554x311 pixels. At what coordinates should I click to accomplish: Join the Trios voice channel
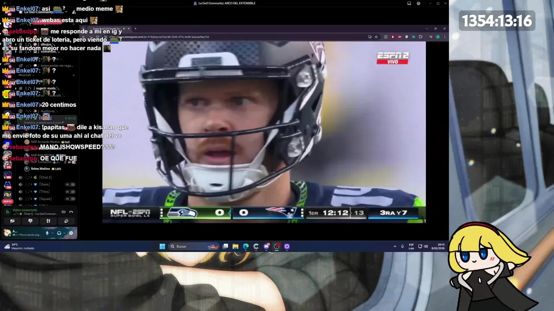click(44, 191)
